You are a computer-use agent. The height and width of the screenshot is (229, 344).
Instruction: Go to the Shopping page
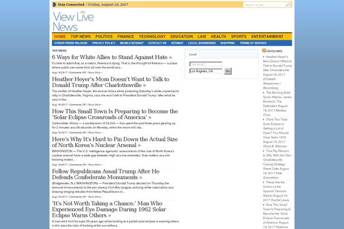228,43
